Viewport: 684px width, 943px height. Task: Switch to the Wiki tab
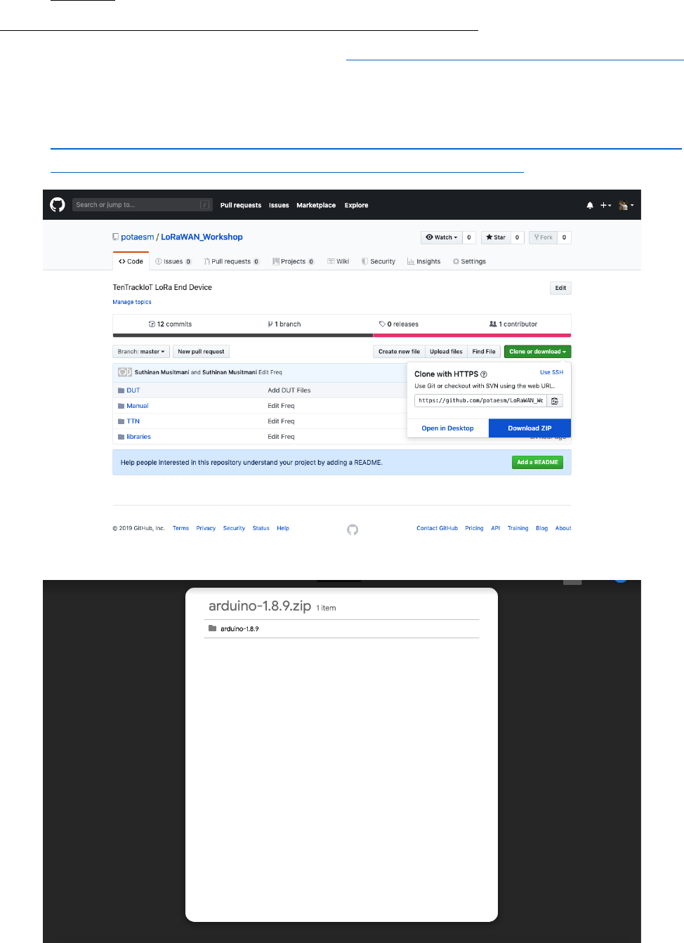(338, 261)
